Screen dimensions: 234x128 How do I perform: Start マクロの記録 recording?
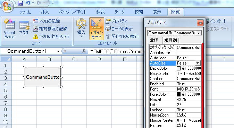pyautogui.click(x=46, y=21)
